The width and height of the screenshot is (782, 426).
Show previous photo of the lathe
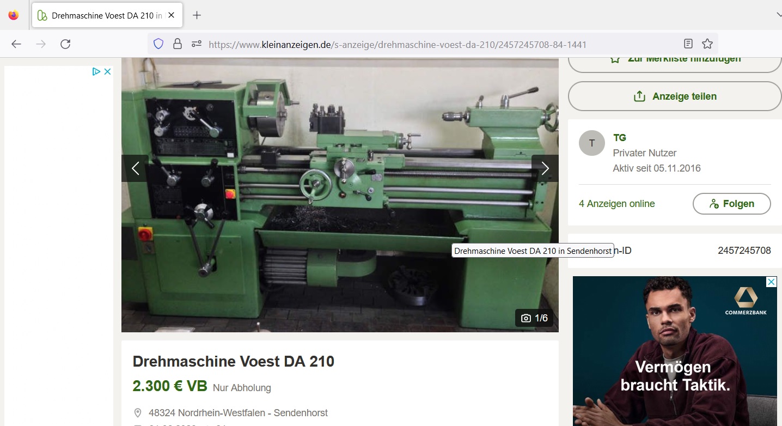point(135,168)
